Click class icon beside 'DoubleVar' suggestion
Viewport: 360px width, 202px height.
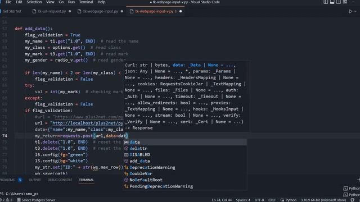(x=126, y=173)
